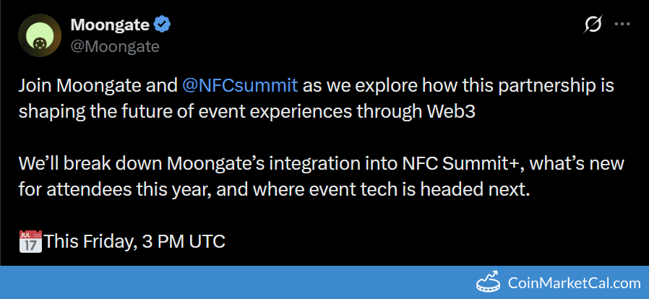Click the CoinMarketCal logo icon
This screenshot has width=649, height=299.
489,282
